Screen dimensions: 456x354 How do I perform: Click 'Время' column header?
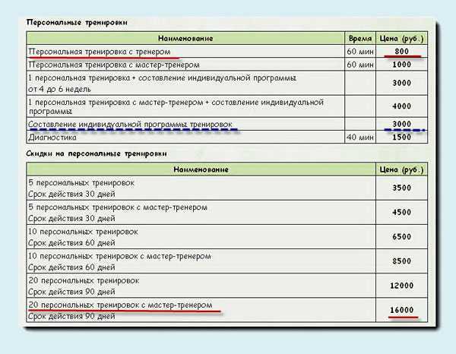(360, 39)
